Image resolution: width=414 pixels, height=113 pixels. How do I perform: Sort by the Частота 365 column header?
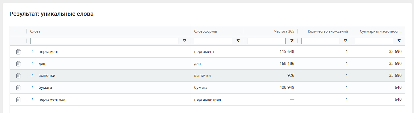click(284, 31)
